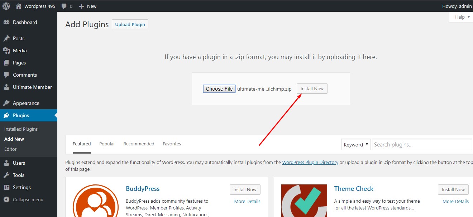Open the plugin Editor submenu item
Screen dimensions: 473x217
(10, 149)
